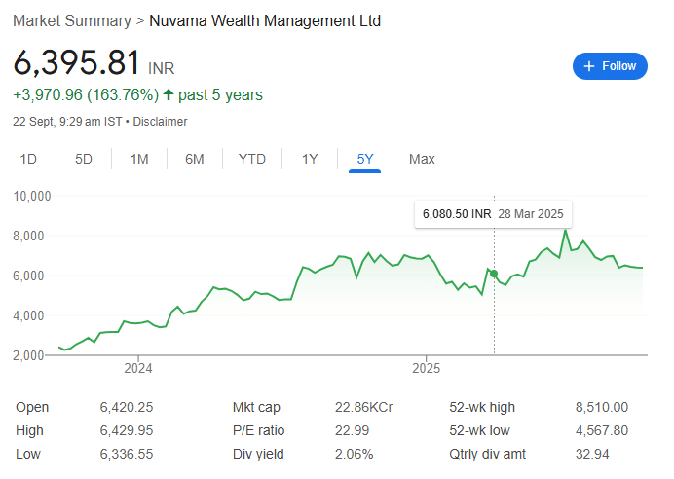The image size is (674, 479).
Task: Select the 1D time range tab
Action: 28,159
